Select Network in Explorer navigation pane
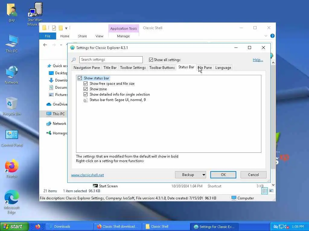 pyautogui.click(x=56, y=124)
